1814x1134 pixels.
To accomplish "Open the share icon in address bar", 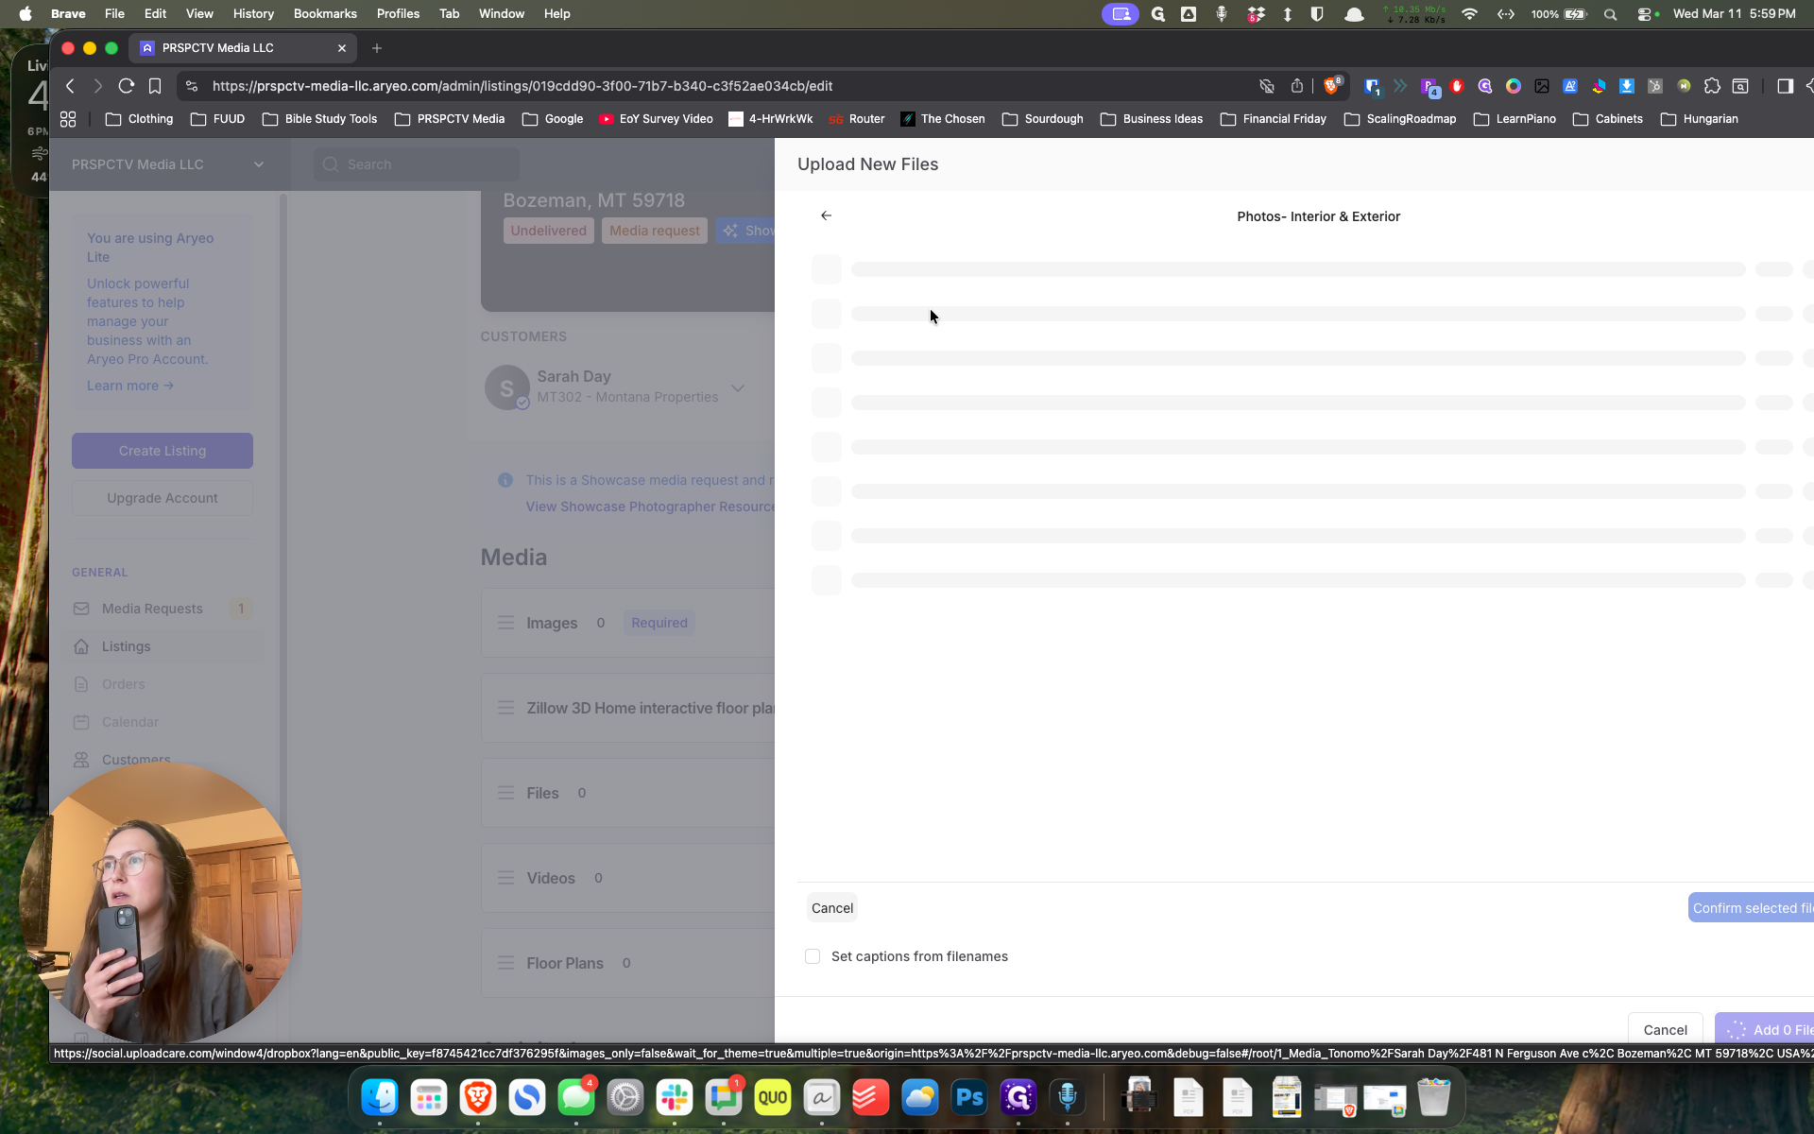I will coord(1297,86).
